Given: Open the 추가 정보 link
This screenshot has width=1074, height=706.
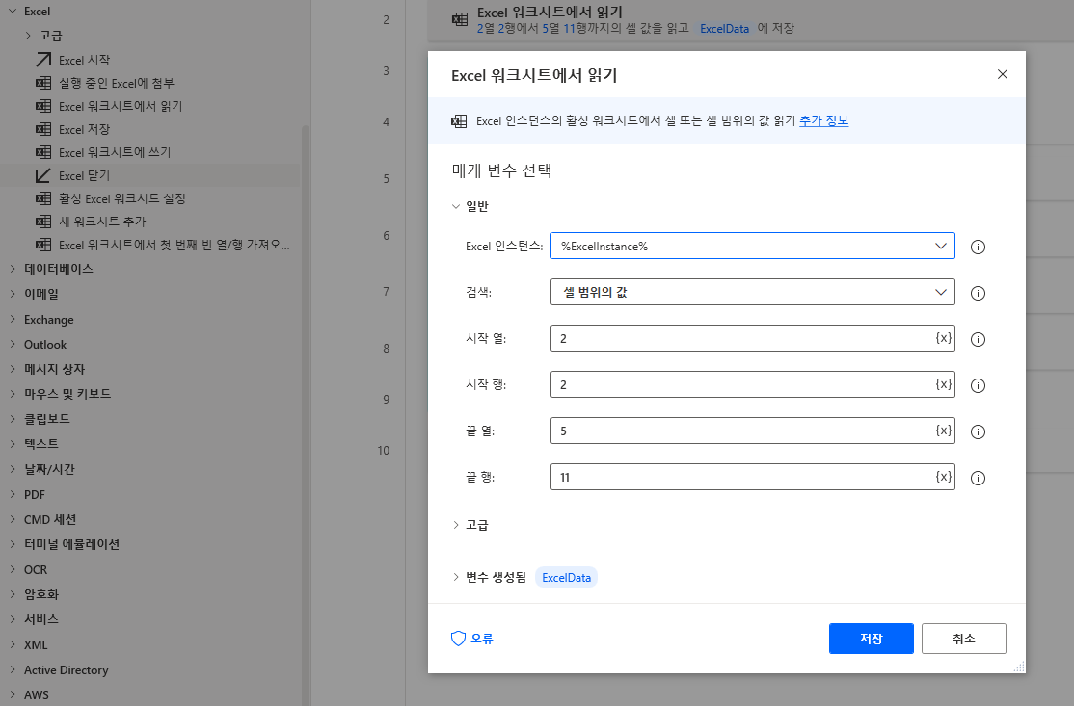Looking at the screenshot, I should click(823, 120).
